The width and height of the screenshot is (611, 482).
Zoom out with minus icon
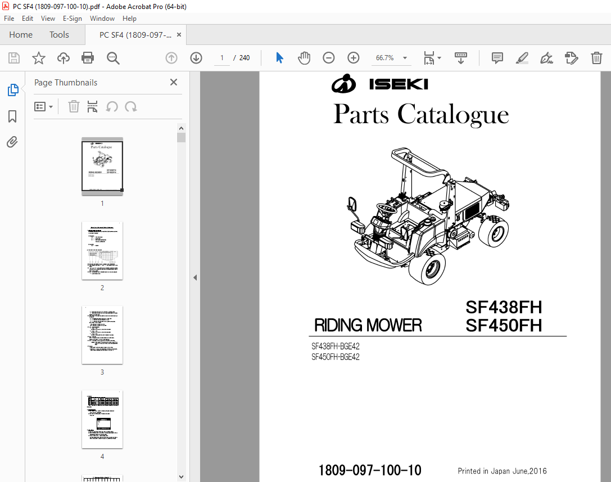point(328,58)
